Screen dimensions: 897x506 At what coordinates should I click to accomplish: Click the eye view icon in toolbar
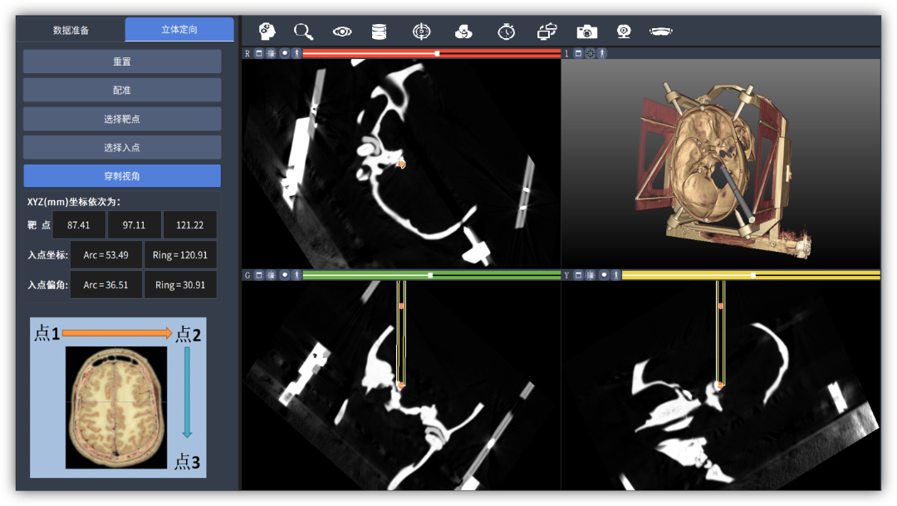click(x=342, y=32)
